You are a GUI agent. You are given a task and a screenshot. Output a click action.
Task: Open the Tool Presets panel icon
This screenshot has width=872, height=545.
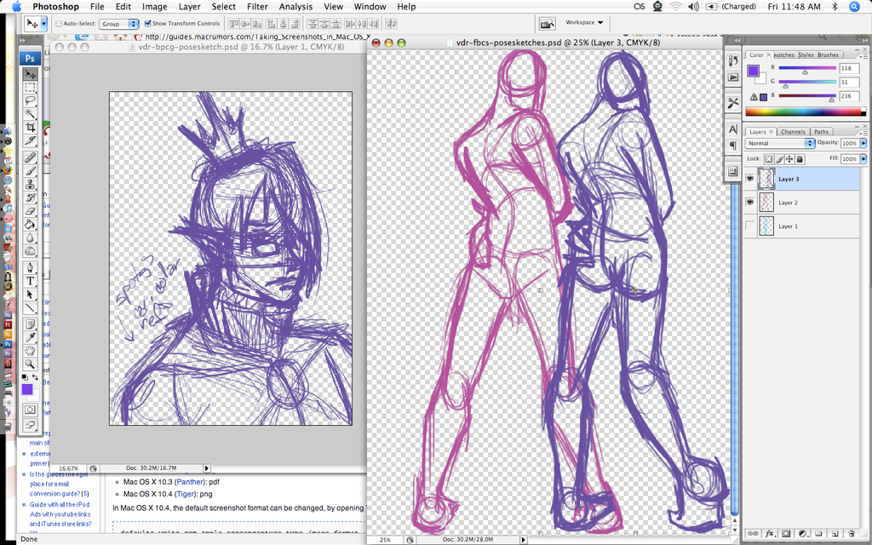click(733, 103)
